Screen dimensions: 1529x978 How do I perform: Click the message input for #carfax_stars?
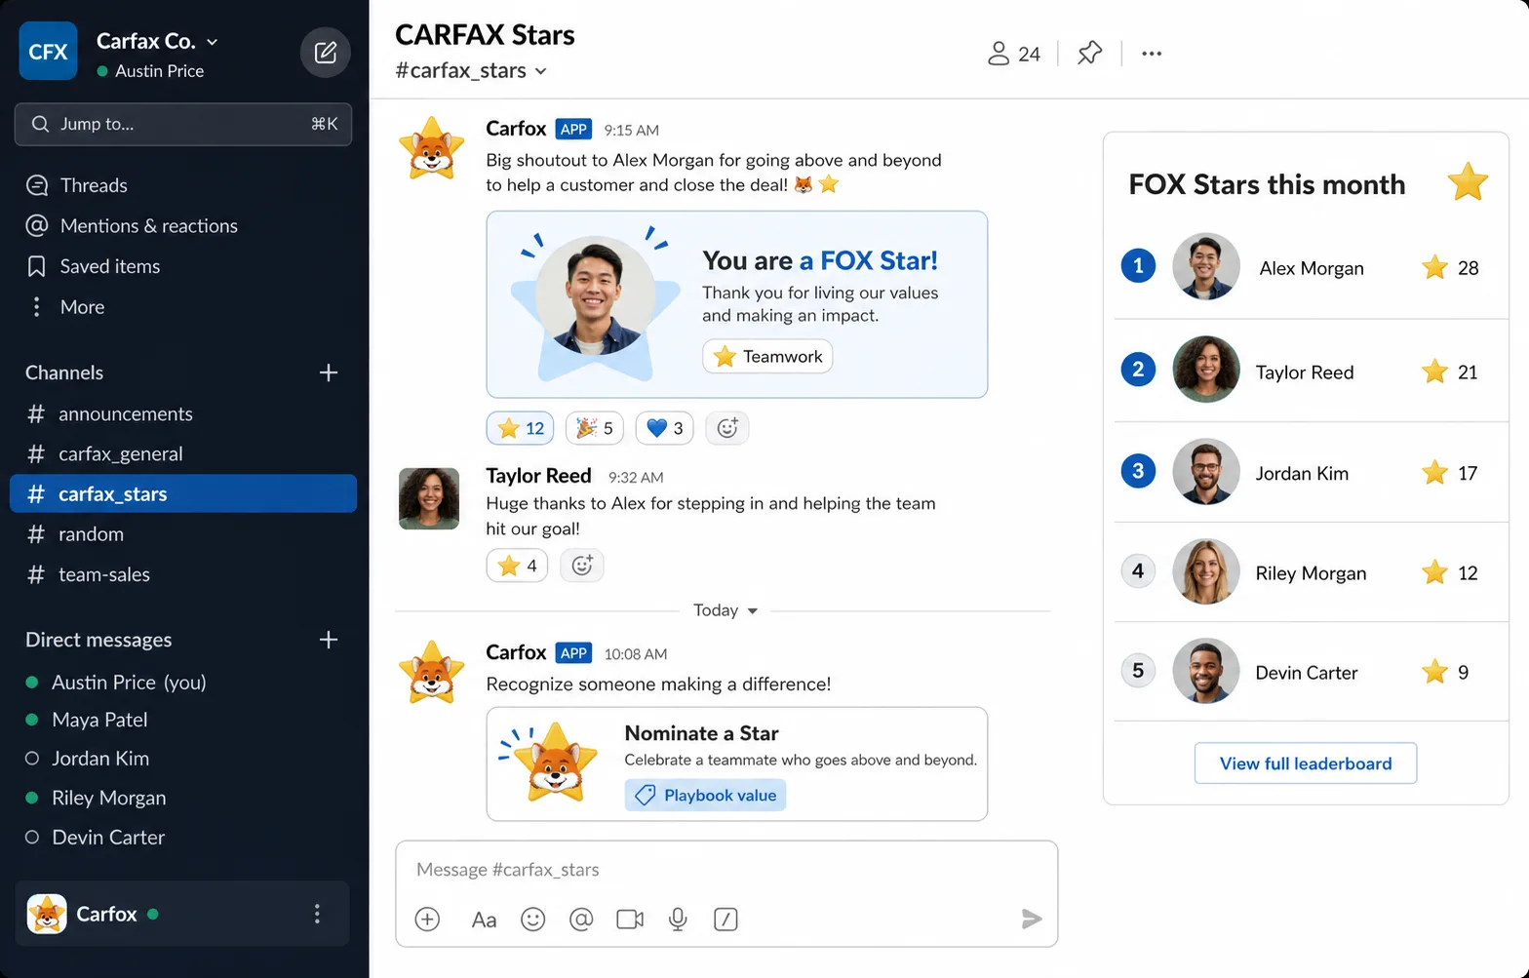coord(726,870)
